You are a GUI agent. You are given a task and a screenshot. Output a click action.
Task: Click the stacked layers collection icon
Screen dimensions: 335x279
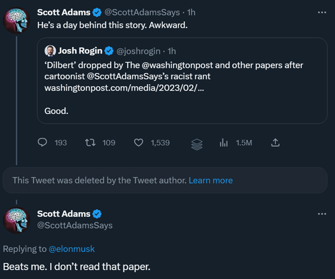[x=197, y=144]
